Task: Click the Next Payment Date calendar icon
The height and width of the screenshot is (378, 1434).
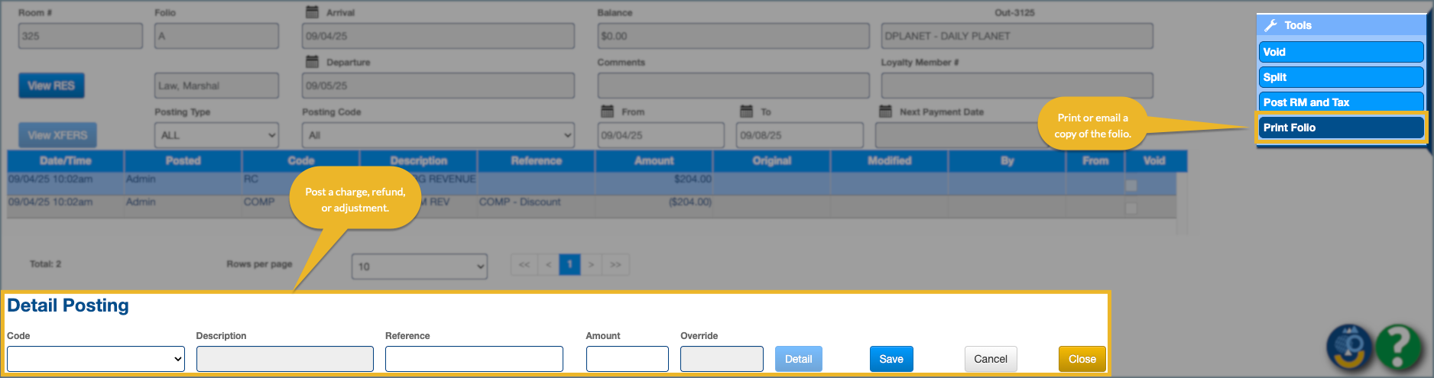Action: pyautogui.click(x=885, y=111)
